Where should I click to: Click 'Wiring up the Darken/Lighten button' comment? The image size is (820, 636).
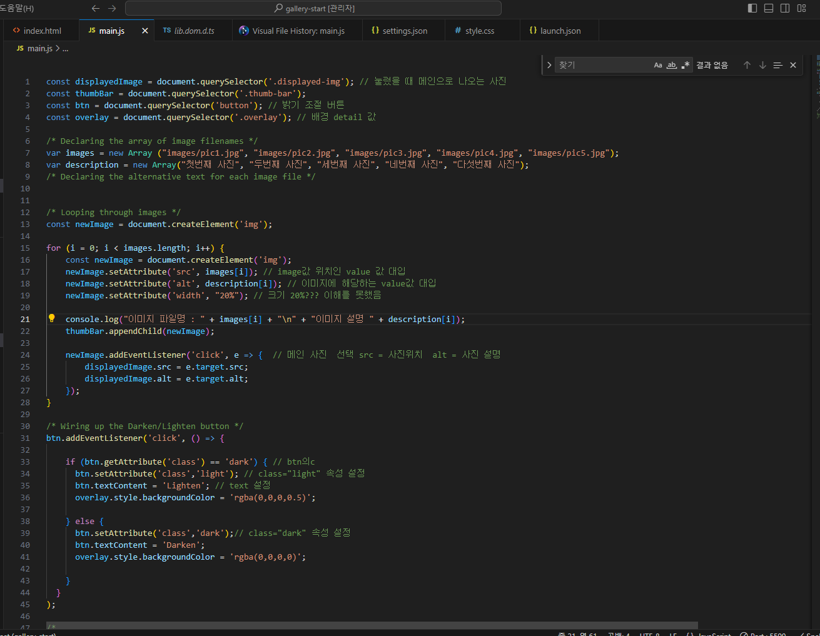coord(144,427)
